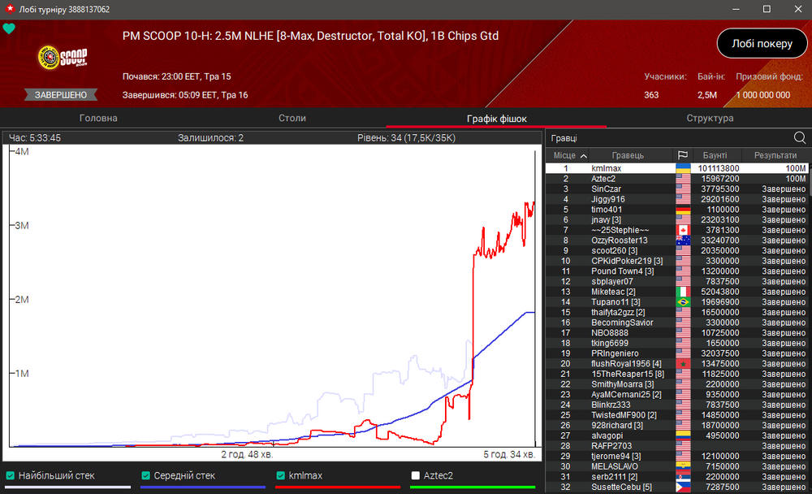Click the Colombia flag in alvagopi row
Screen dimensions: 812x494
coord(683,436)
